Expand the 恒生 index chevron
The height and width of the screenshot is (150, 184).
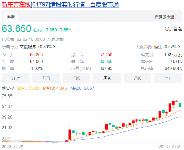179,47
